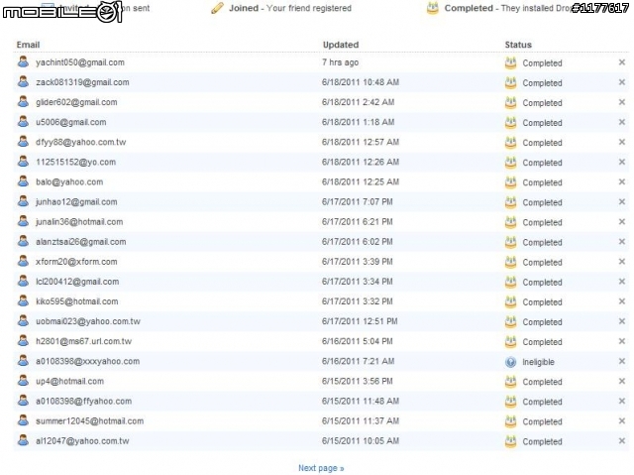Remove the al12047@yahoo.com.tw referral
The height and width of the screenshot is (475, 634).
(622, 440)
